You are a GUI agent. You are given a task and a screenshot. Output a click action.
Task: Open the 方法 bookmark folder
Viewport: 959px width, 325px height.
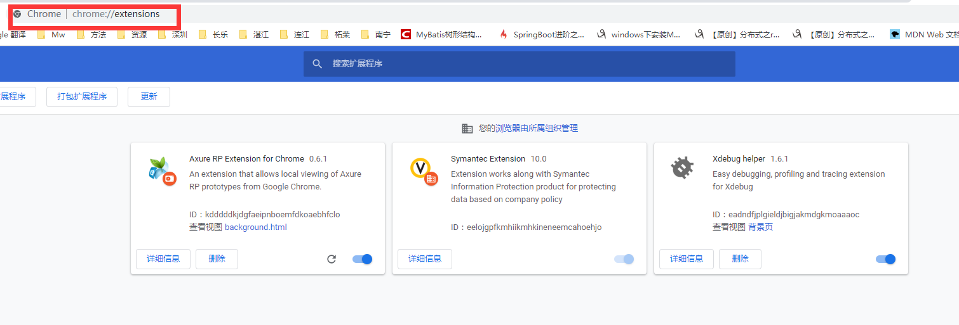tap(91, 34)
